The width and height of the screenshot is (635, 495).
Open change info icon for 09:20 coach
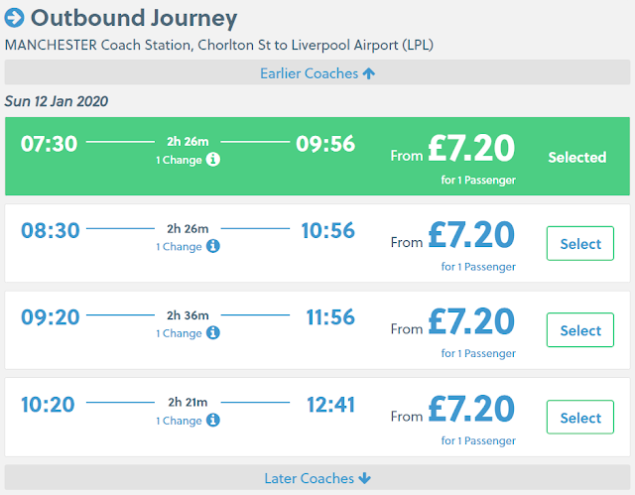click(x=213, y=333)
